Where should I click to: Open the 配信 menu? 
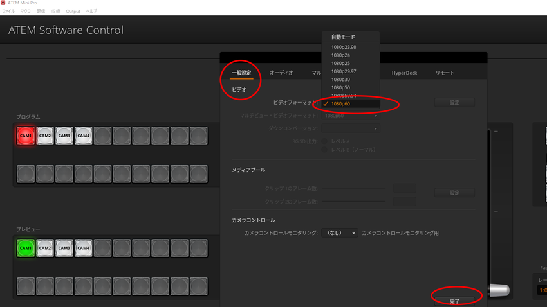41,11
